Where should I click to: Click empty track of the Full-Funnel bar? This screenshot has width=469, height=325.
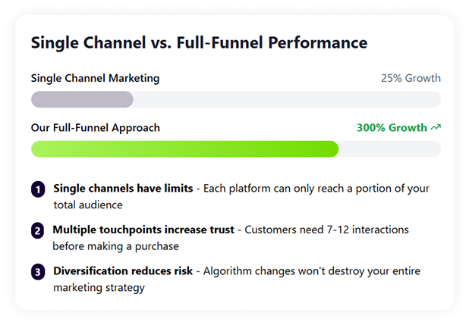point(389,149)
